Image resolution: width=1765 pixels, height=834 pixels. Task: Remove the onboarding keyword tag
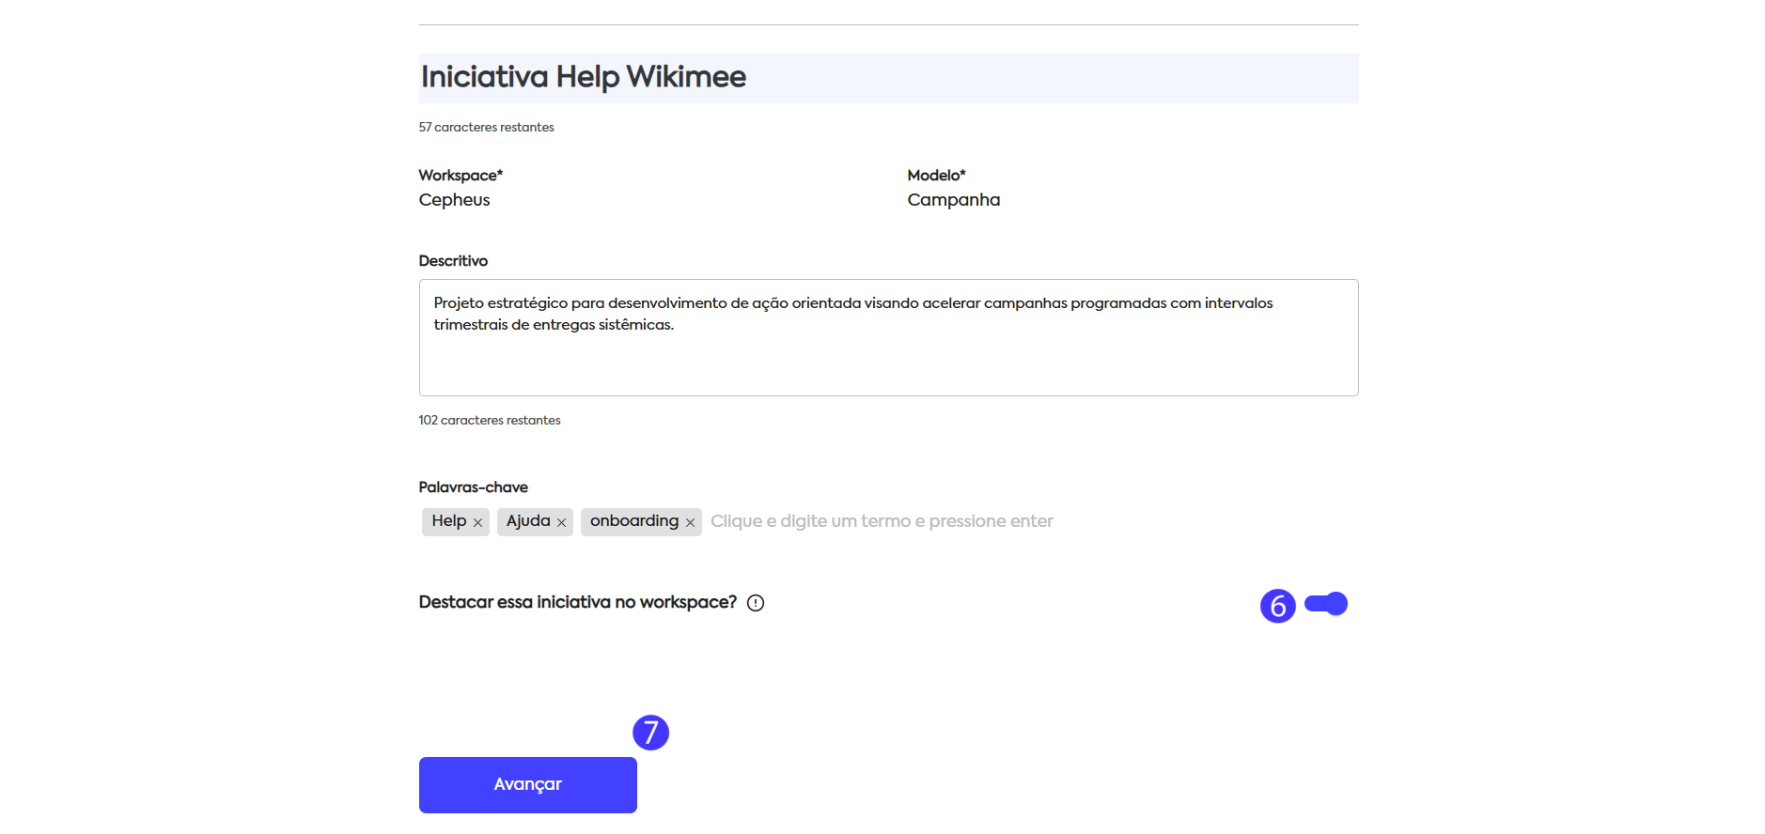690,523
